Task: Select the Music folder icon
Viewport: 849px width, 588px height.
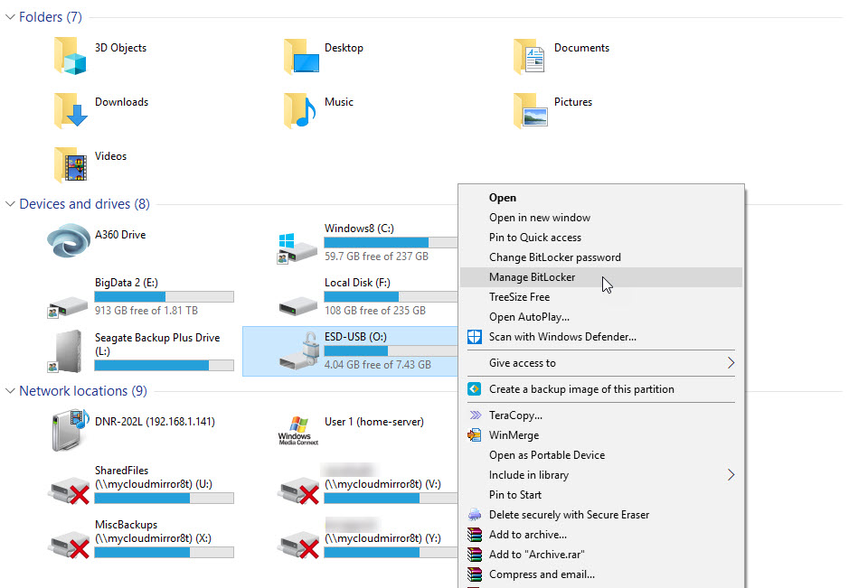Action: click(300, 110)
